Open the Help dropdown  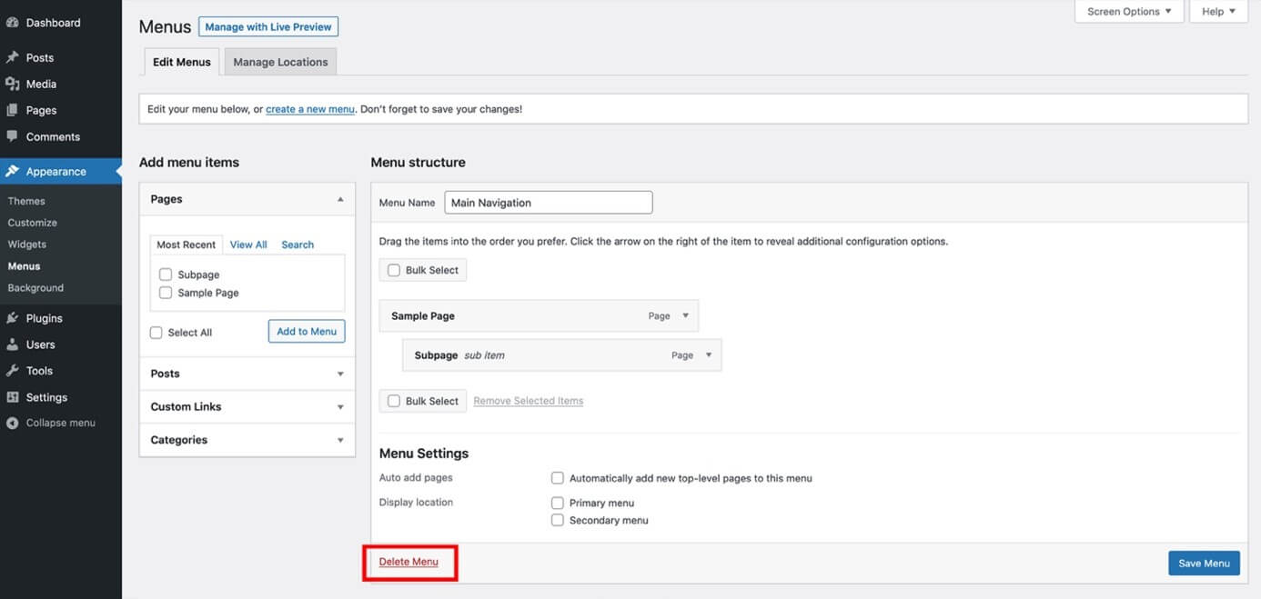click(1218, 12)
